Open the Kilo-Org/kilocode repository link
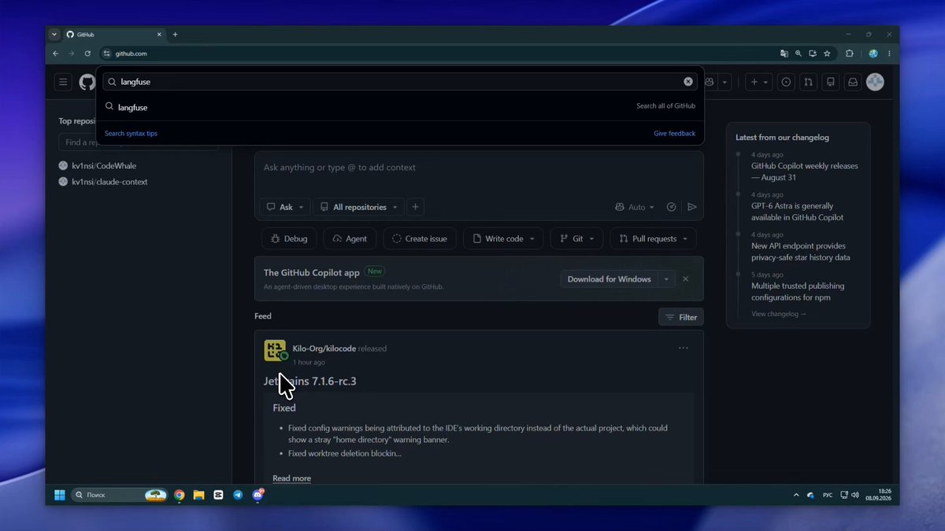945x531 pixels. pyautogui.click(x=324, y=348)
